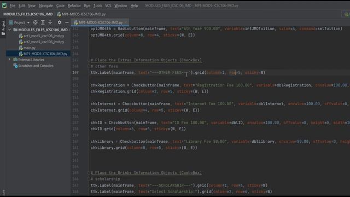Click the 'chkLibrary.grid' code line
350x197 pixels.
click(x=144, y=148)
